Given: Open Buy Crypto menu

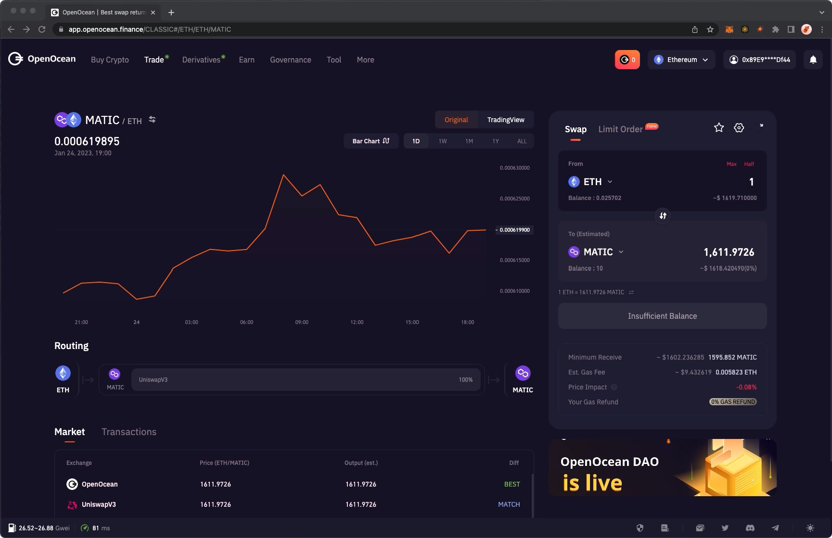Looking at the screenshot, I should (110, 60).
